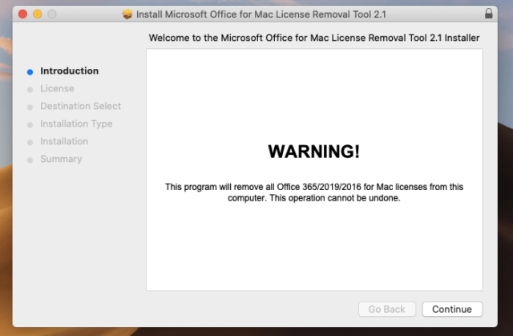Click the window title 'Install Microsoft Office for Mac'
The width and height of the screenshot is (513, 336).
tap(261, 14)
